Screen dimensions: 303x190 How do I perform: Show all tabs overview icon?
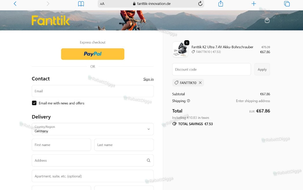tap(287, 4)
